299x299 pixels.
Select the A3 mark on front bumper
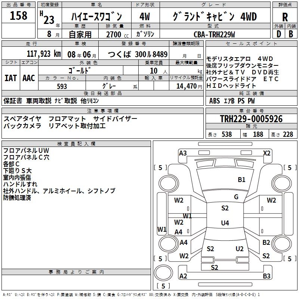(x=183, y=153)
